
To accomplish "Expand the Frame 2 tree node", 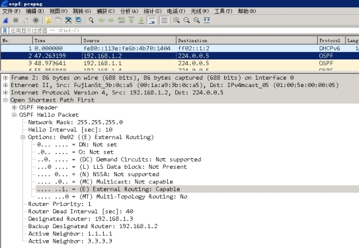I will coord(5,78).
